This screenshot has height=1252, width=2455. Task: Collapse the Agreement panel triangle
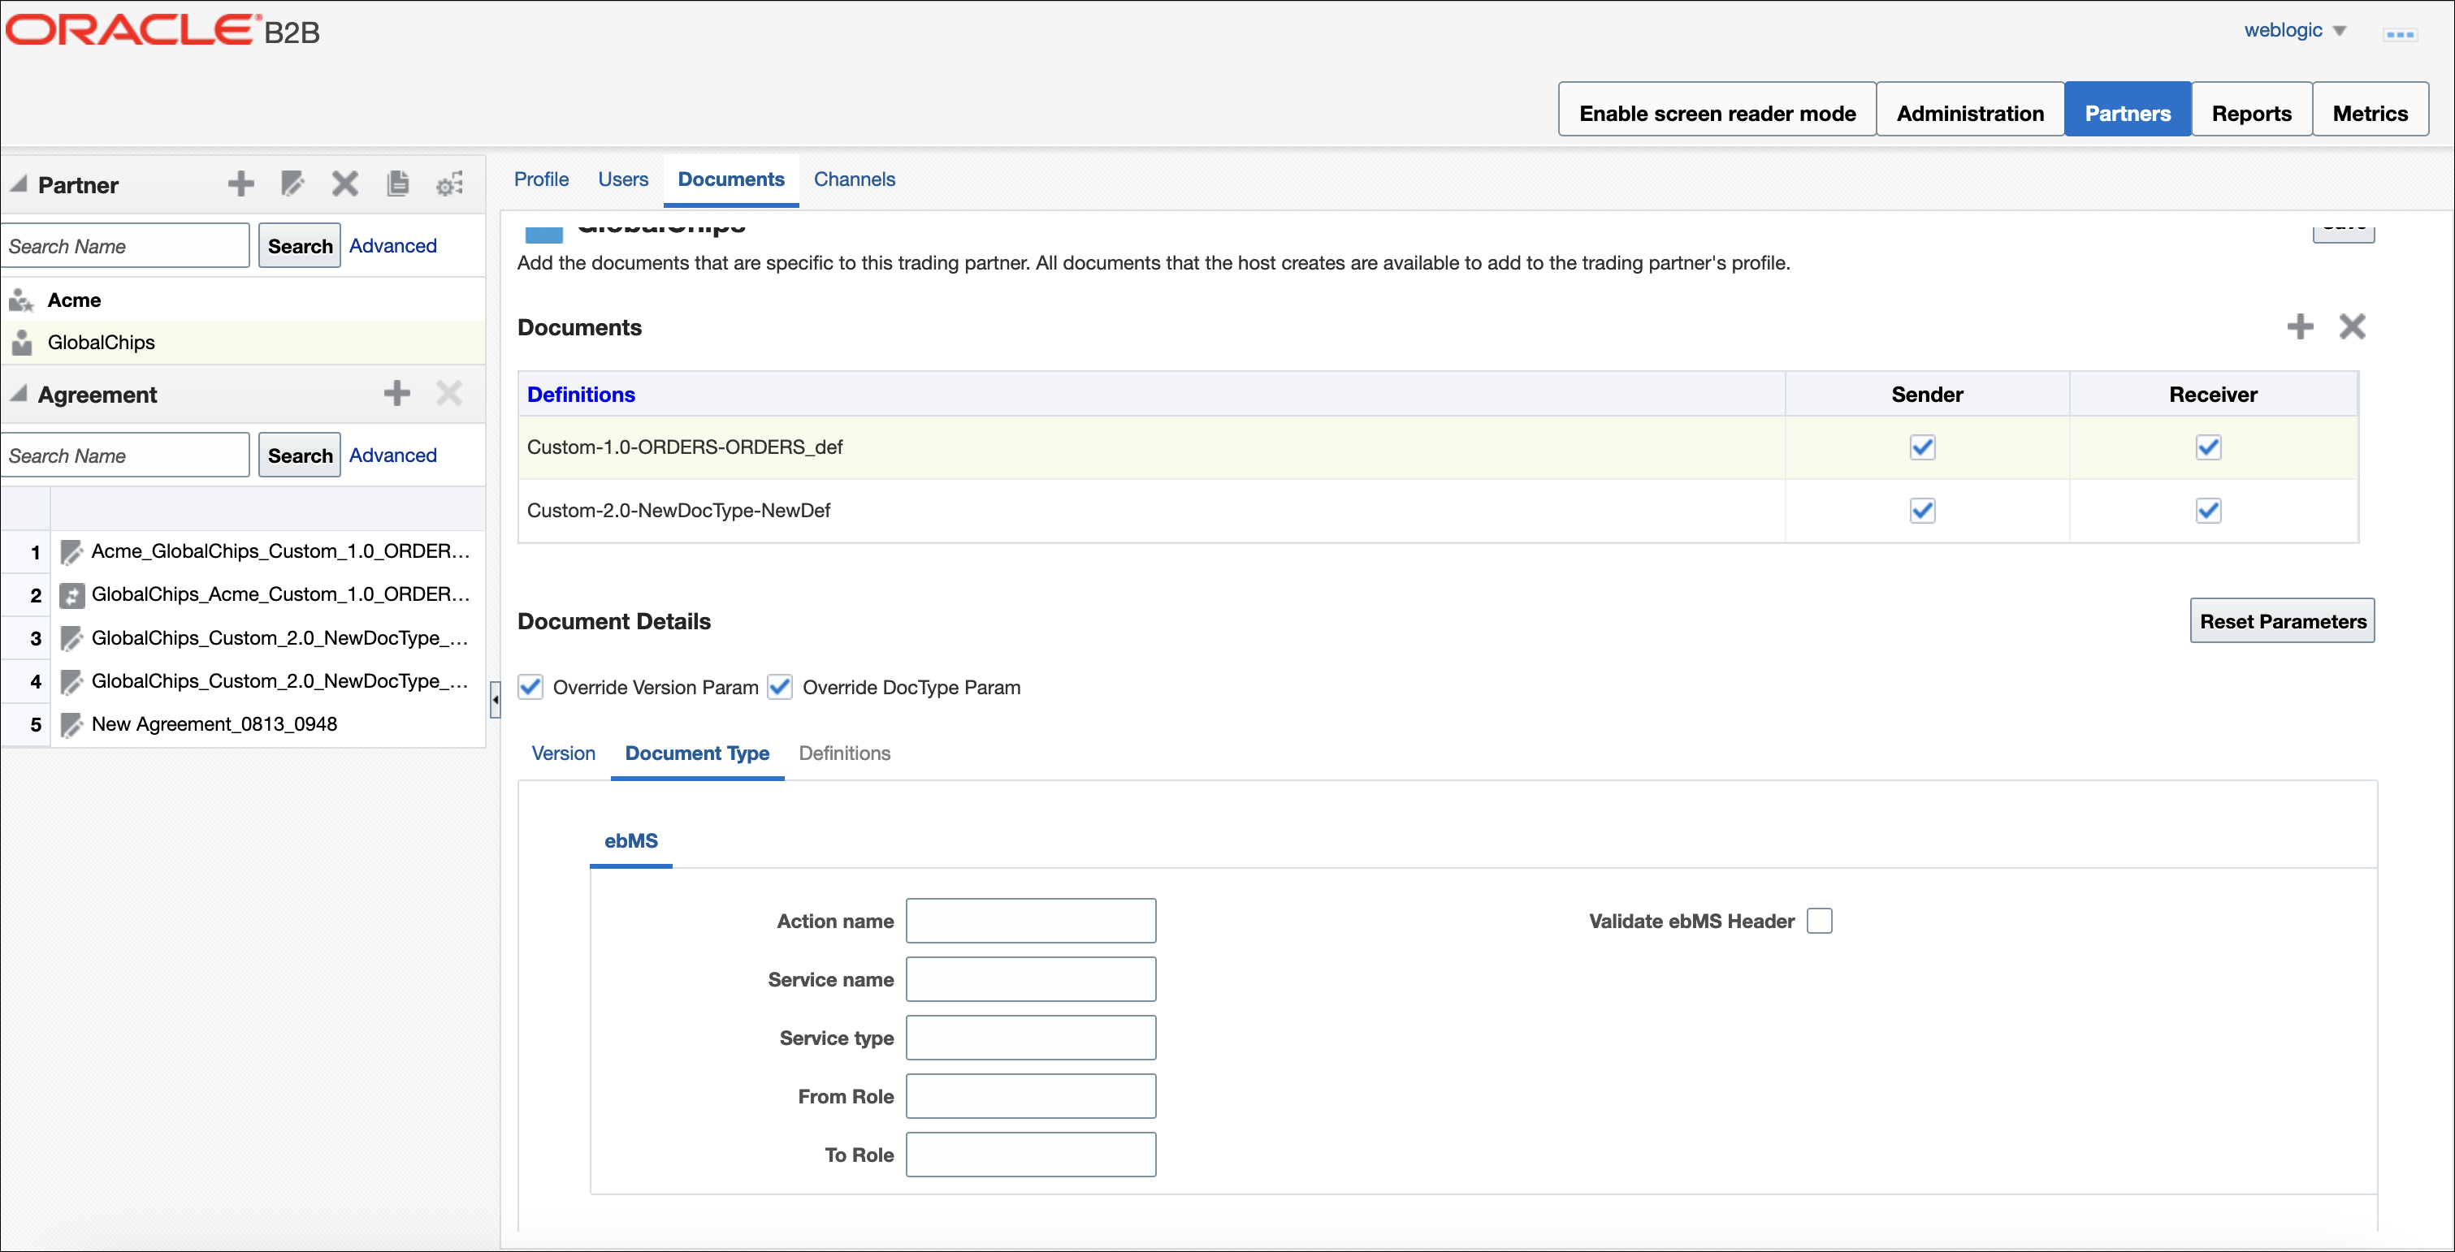pos(18,392)
